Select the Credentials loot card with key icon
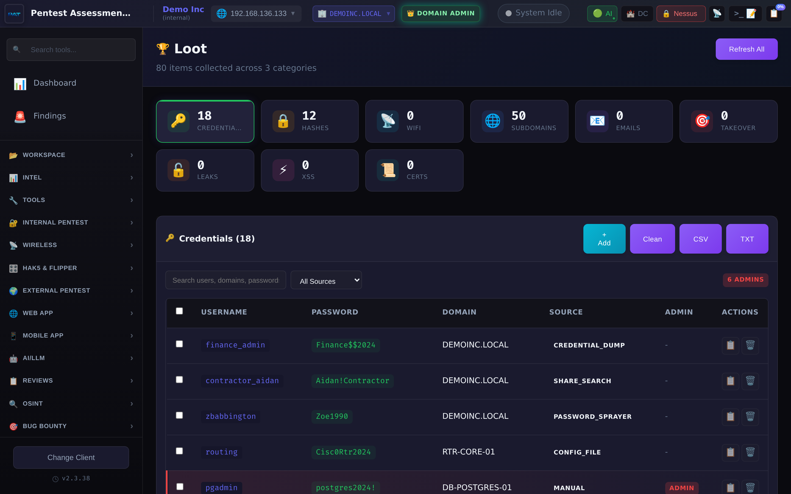 click(205, 121)
